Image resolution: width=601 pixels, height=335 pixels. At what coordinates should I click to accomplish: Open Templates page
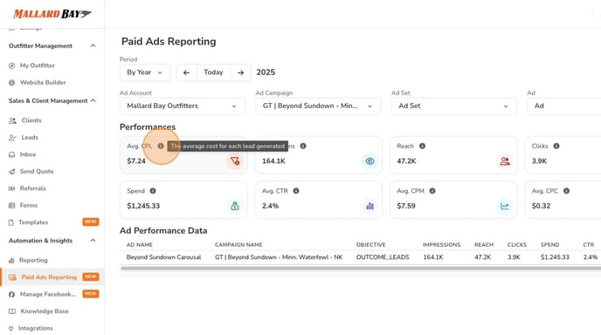[33, 222]
